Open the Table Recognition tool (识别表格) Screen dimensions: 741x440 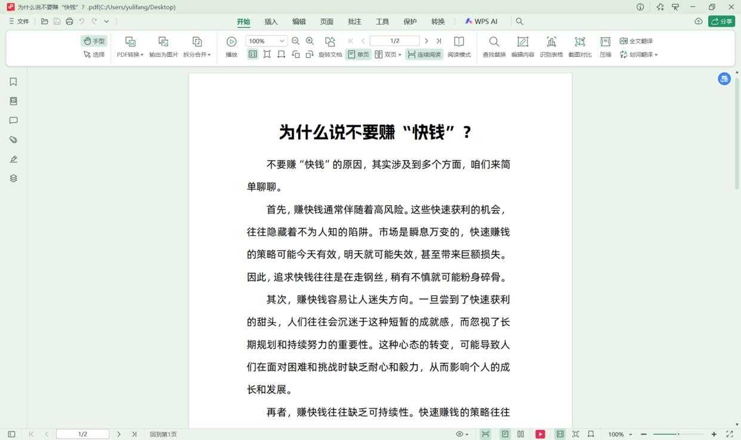[x=551, y=47]
